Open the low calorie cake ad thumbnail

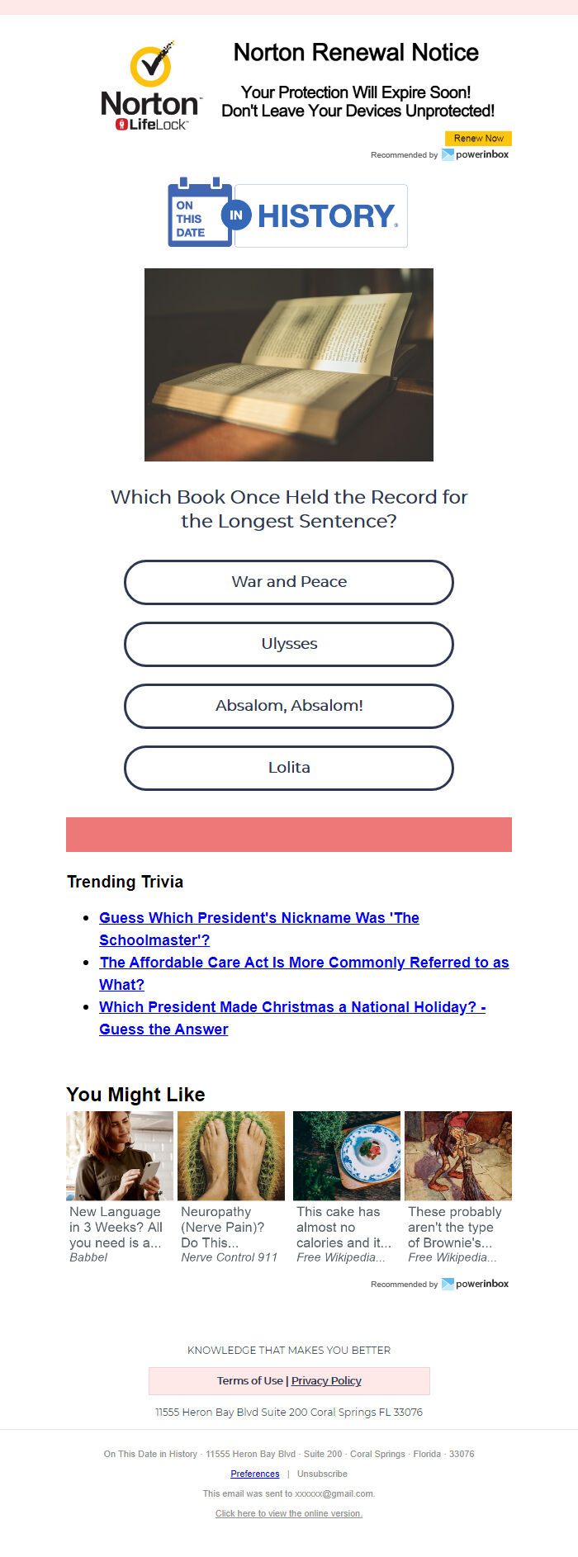pos(347,1156)
